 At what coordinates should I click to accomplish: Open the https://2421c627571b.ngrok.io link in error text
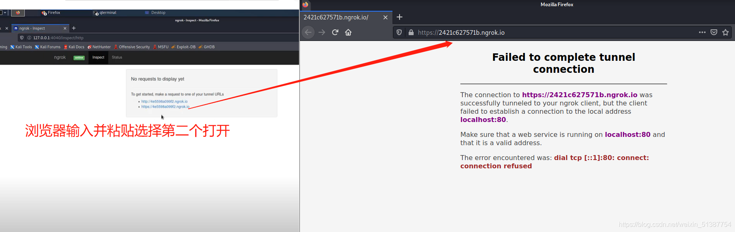tap(579, 95)
